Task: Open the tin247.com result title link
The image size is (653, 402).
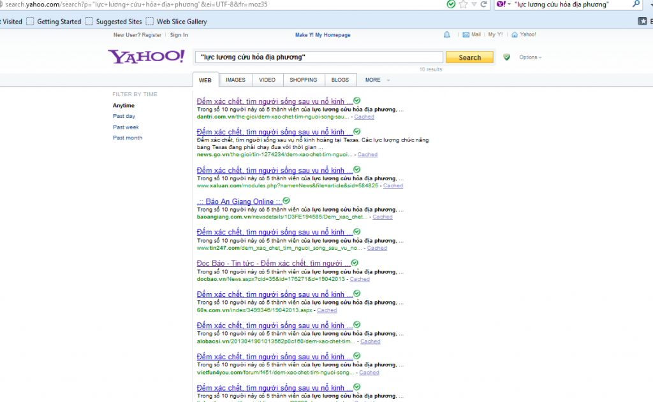Action: tap(274, 232)
